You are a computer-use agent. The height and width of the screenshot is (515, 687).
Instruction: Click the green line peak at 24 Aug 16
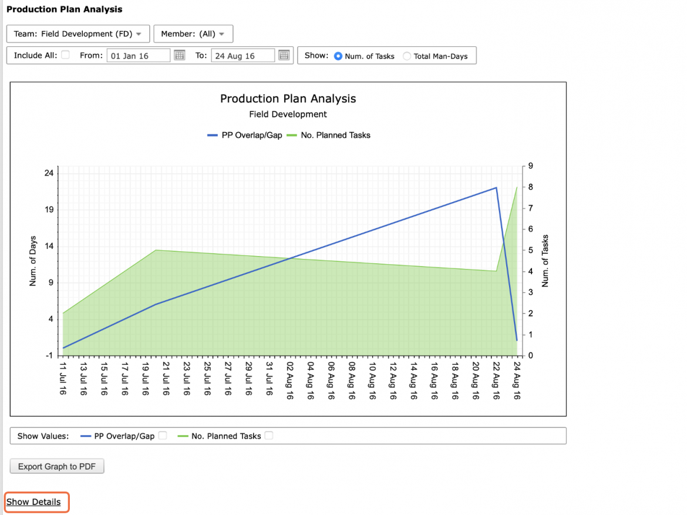coord(517,187)
